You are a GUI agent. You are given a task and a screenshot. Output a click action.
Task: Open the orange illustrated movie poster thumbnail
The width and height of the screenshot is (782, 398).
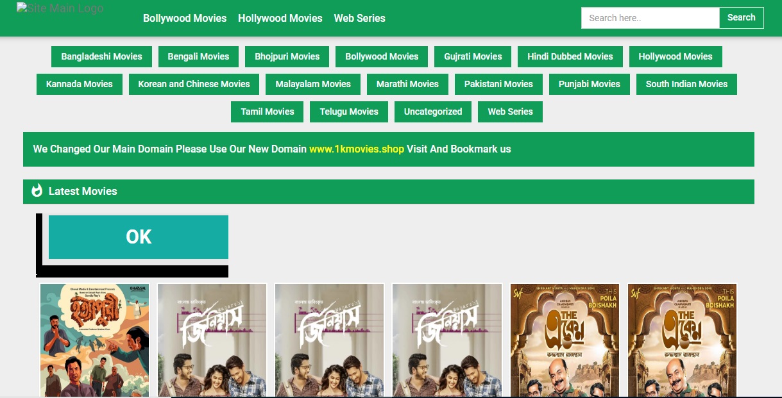(94, 340)
